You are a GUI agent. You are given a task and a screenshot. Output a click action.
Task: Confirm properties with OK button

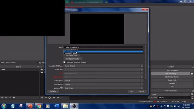pos(131,91)
